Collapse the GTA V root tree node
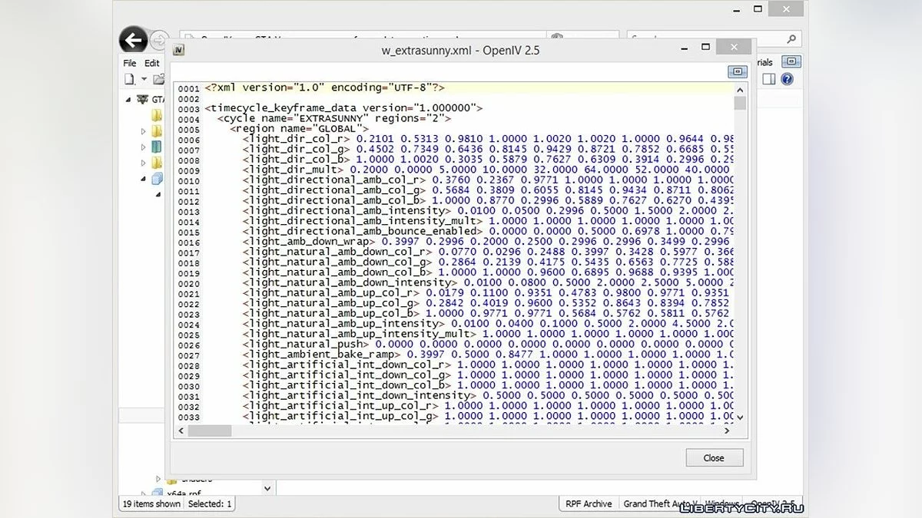Viewport: 922px width, 518px height. 128,99
